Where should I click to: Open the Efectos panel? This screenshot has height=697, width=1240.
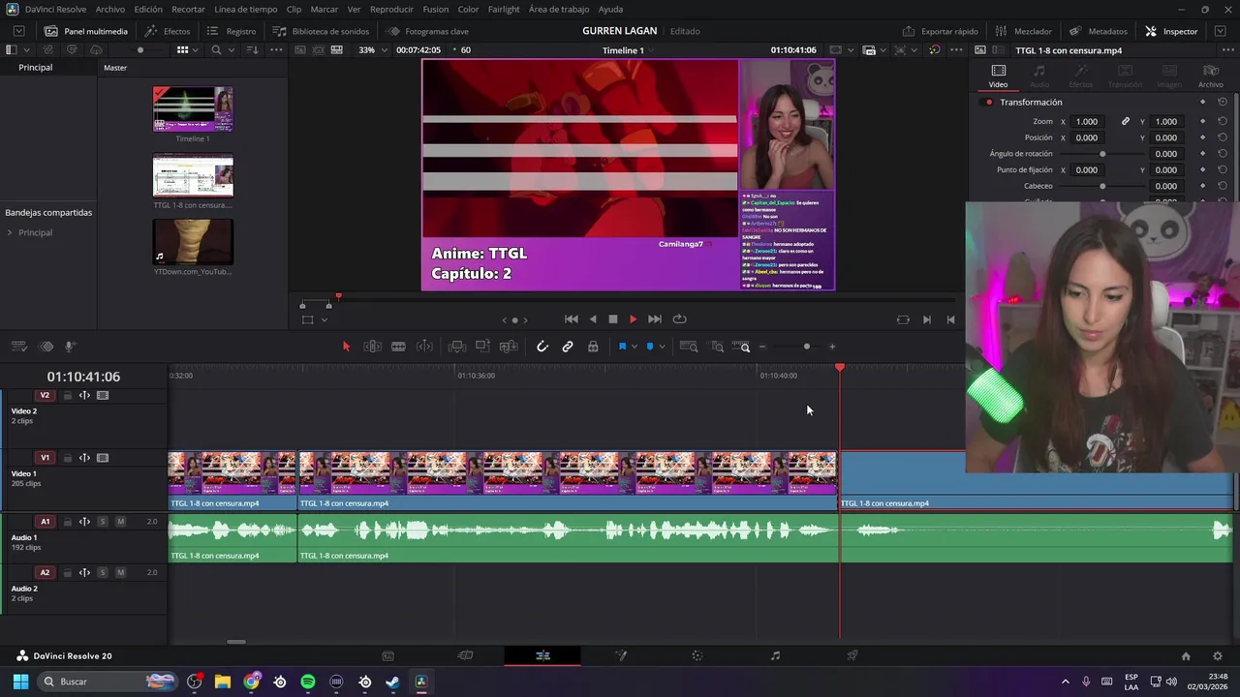(168, 31)
